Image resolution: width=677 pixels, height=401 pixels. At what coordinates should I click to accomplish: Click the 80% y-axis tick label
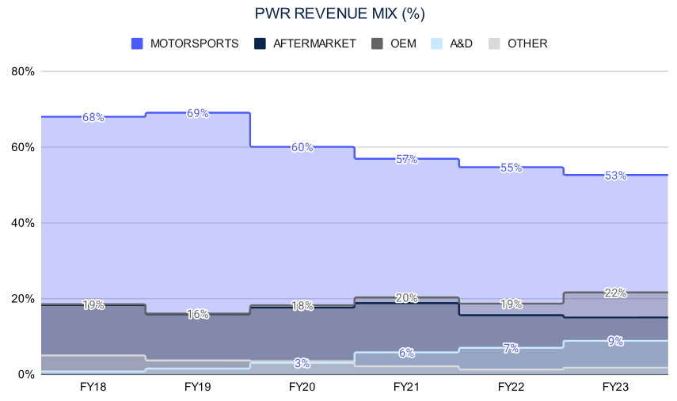pyautogui.click(x=23, y=71)
